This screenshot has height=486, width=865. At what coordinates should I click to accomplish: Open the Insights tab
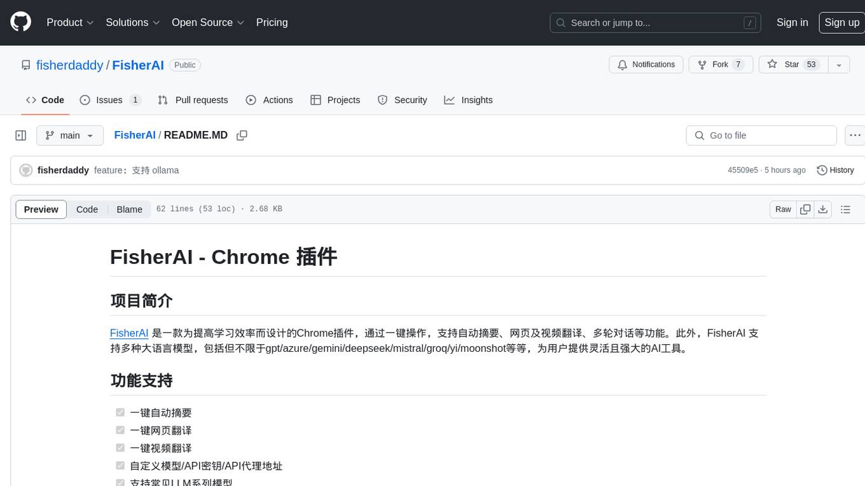468,100
